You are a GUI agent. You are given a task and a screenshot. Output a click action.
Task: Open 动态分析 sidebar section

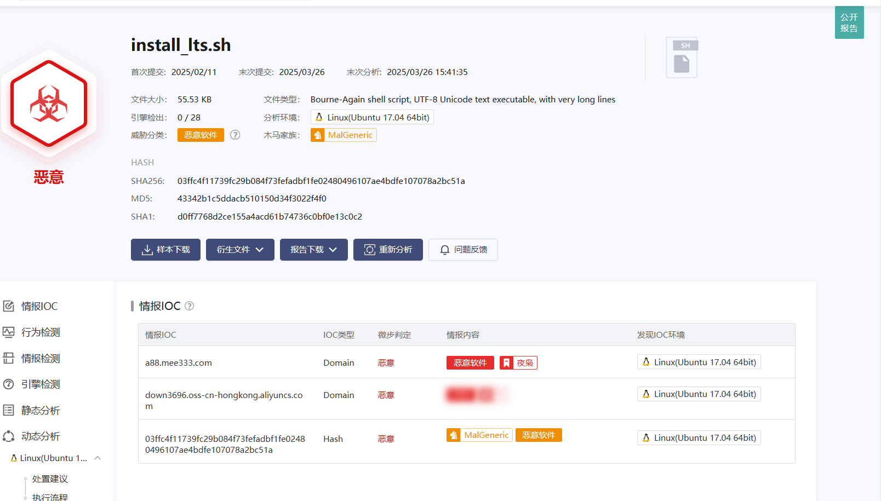click(40, 436)
